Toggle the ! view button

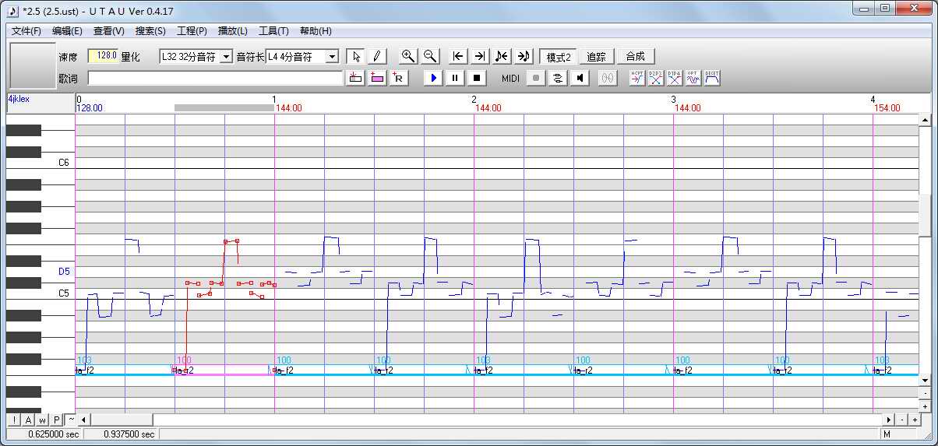pos(14,420)
